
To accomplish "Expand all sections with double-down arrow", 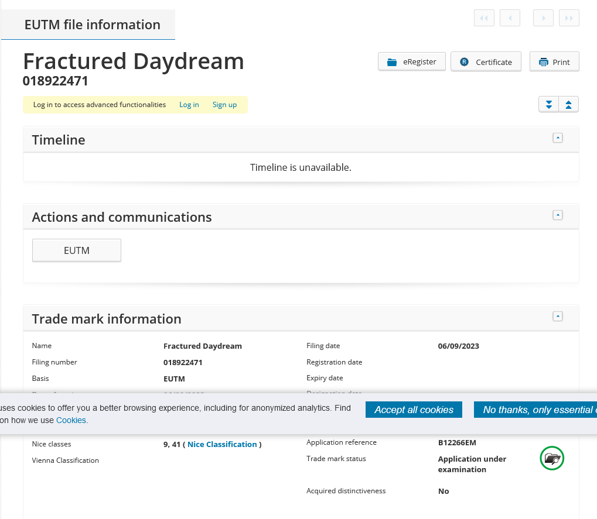I will 548,105.
